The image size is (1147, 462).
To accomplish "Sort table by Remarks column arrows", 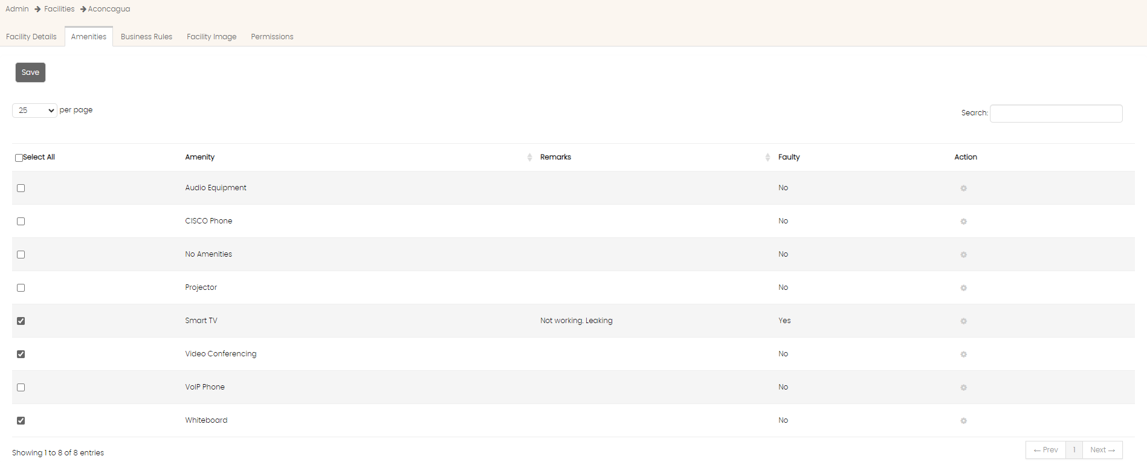I will point(767,157).
